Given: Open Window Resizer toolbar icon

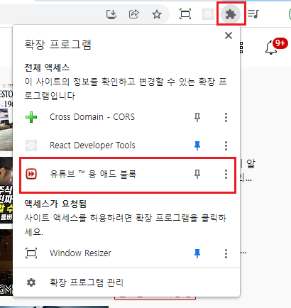Looking at the screenshot, I should pos(185,14).
